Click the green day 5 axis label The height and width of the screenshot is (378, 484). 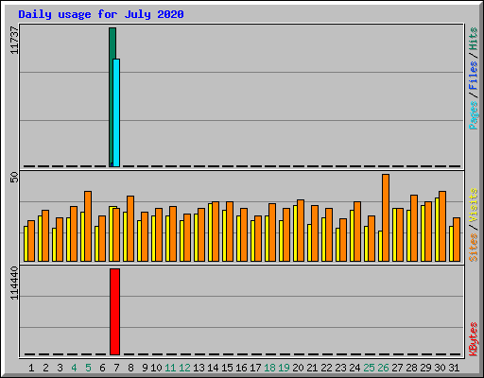[88, 368]
